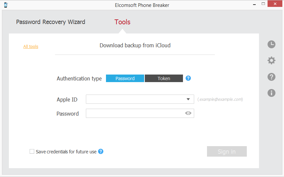Minimize the Phone Breaker window

coord(254,4)
